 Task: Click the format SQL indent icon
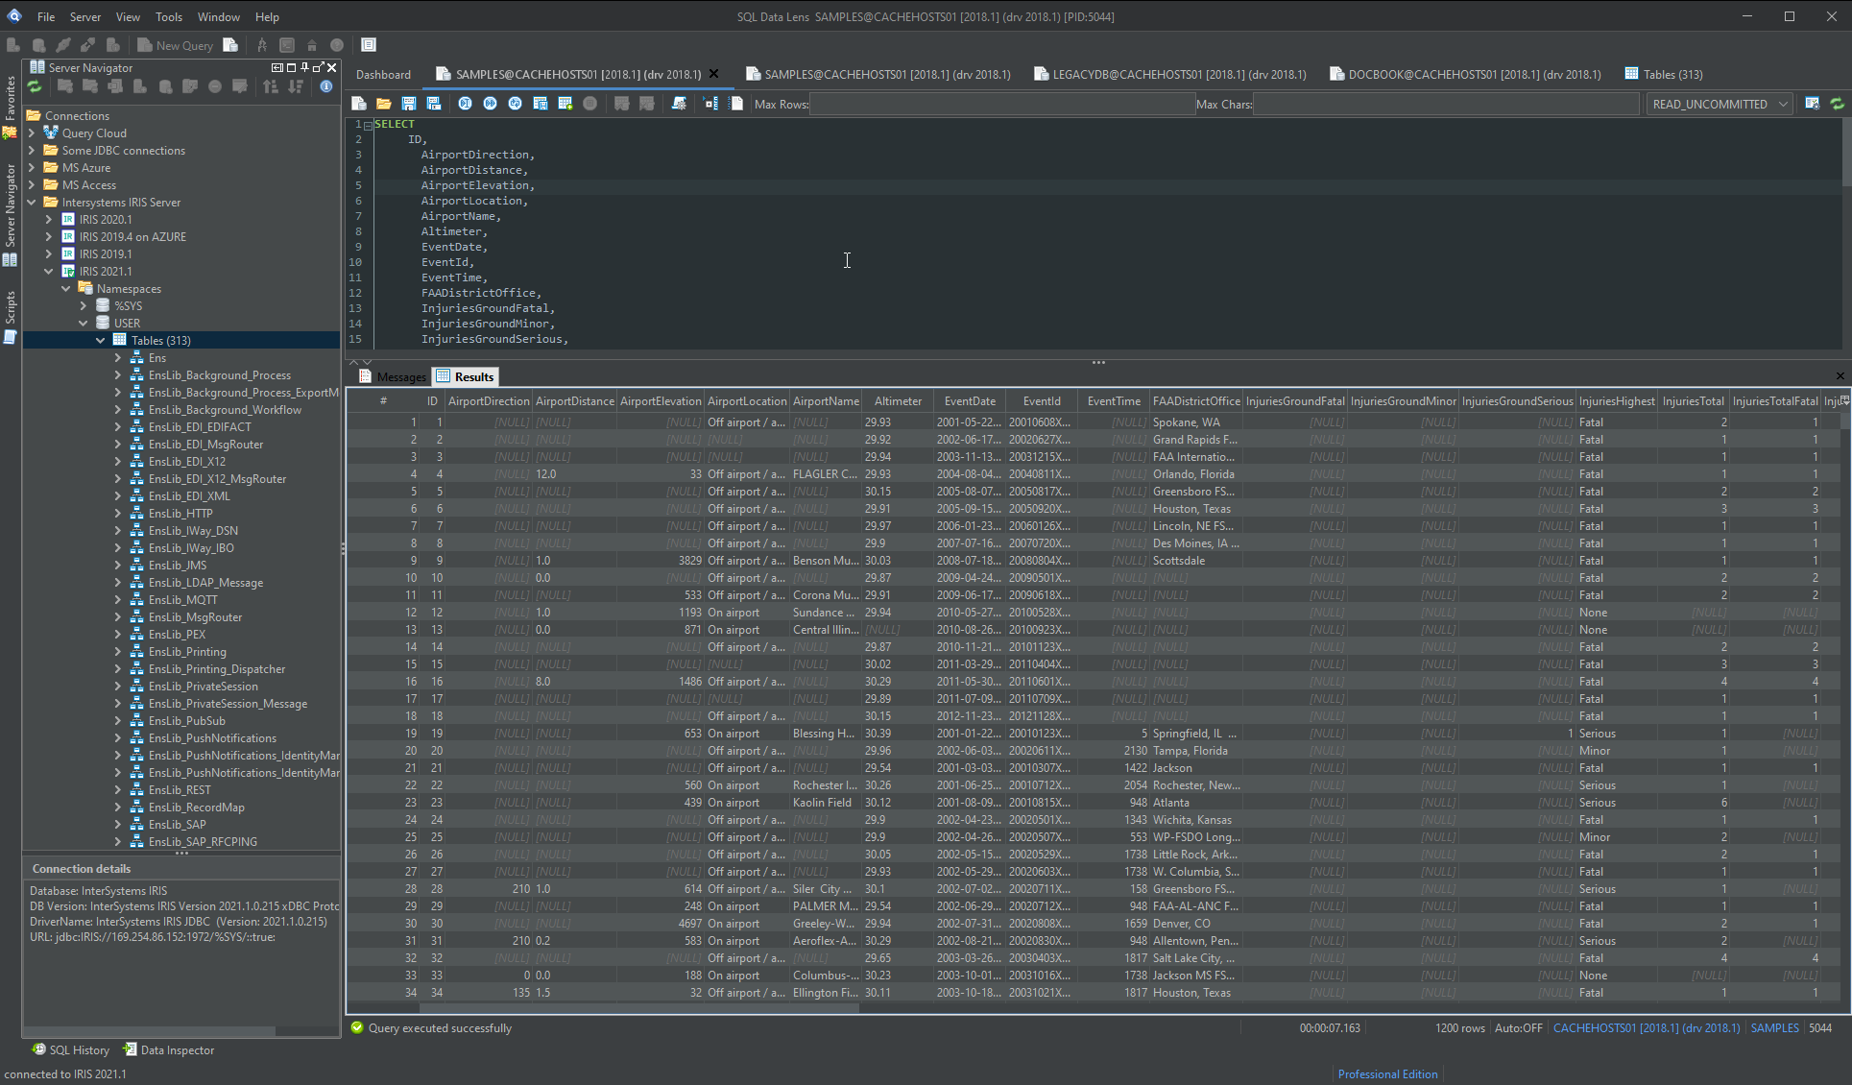711,104
